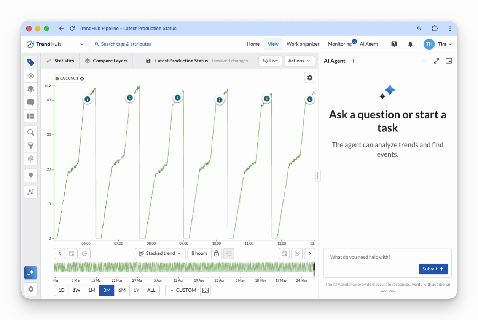Click the context bar handle at right edge
This screenshot has height=320, width=478.
[314, 268]
